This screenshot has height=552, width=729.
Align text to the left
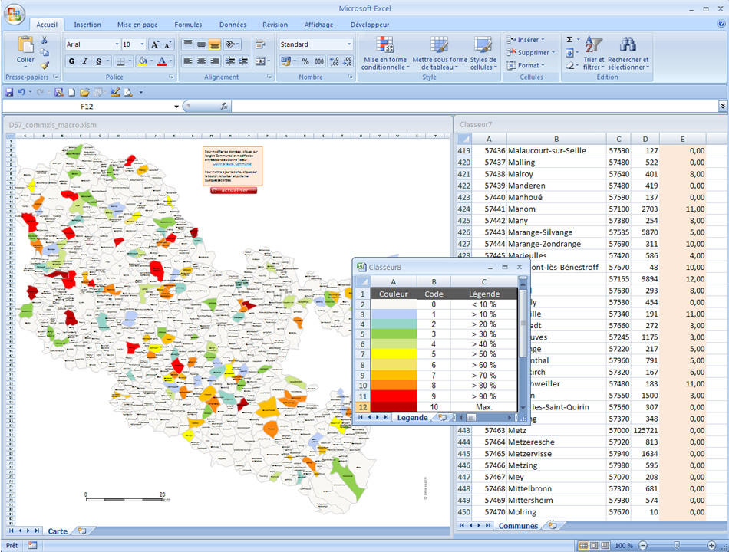tap(188, 61)
